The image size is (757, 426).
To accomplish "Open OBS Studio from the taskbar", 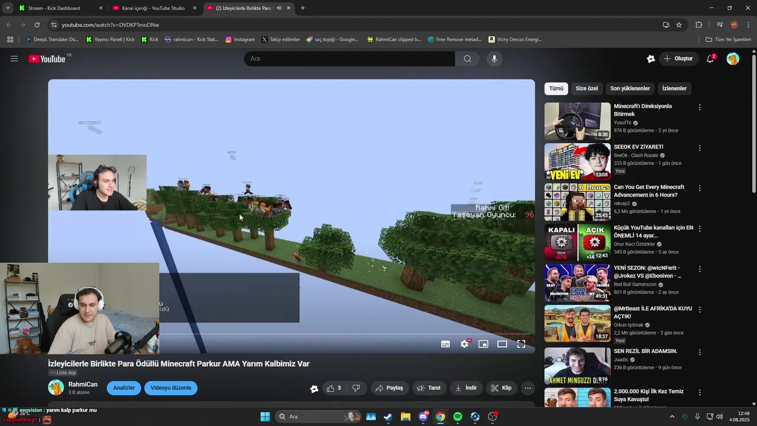I will coord(493,417).
